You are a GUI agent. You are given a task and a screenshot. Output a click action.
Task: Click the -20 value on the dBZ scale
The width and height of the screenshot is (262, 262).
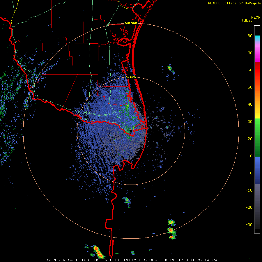(x=249, y=208)
